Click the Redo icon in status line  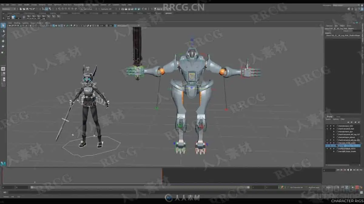point(33,9)
